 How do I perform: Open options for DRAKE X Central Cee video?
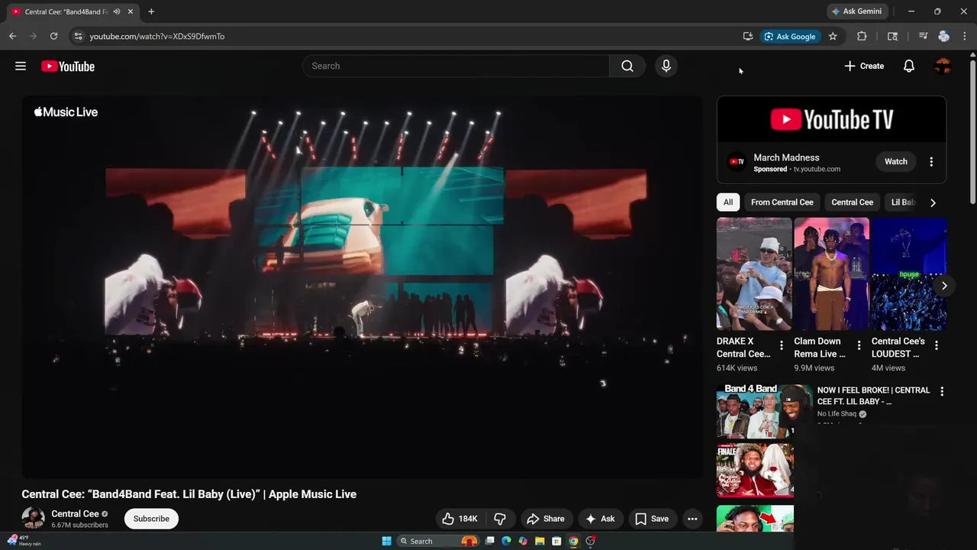781,345
